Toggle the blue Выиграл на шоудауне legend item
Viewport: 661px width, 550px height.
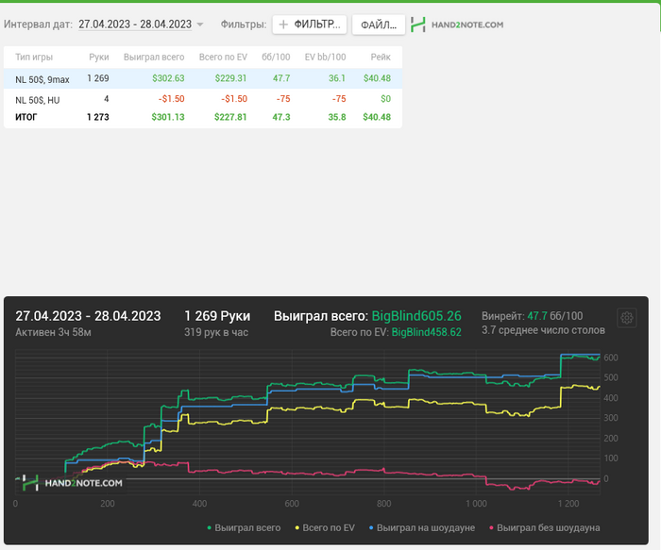tap(422, 527)
